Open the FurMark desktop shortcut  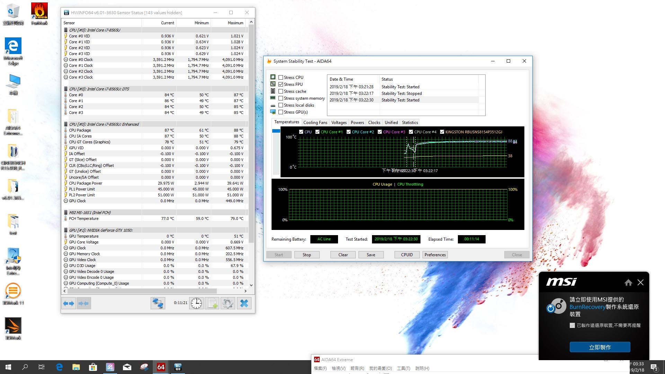[x=39, y=14]
